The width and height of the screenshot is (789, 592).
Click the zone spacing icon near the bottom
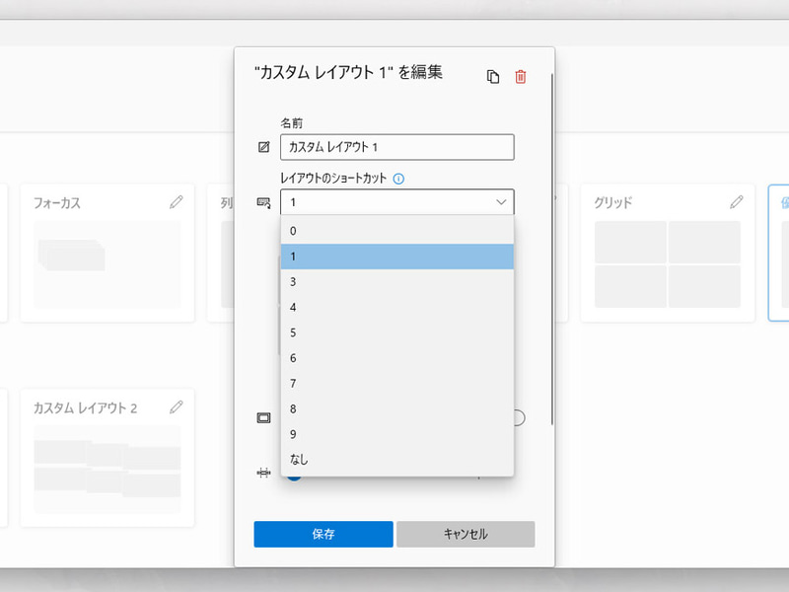coord(263,474)
